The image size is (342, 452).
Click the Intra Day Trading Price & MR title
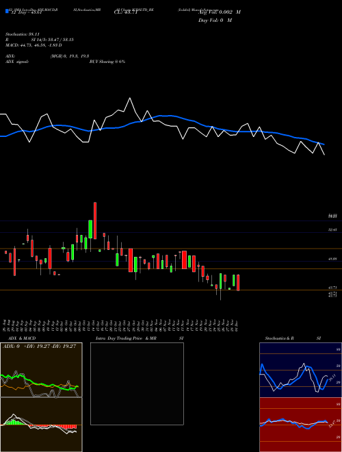(127, 338)
